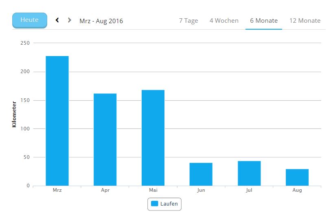The height and width of the screenshot is (219, 333).
Task: Click the Kilometer y-axis title
Action: [14, 114]
